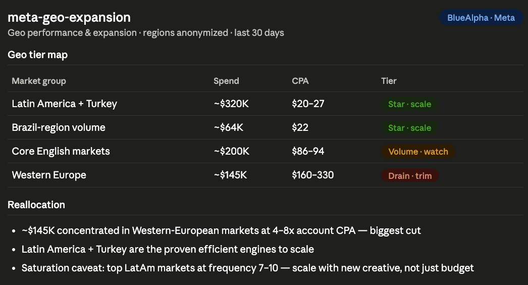Select the meta-geo-expansion title
Screen dimensions: 528x285
click(69, 17)
